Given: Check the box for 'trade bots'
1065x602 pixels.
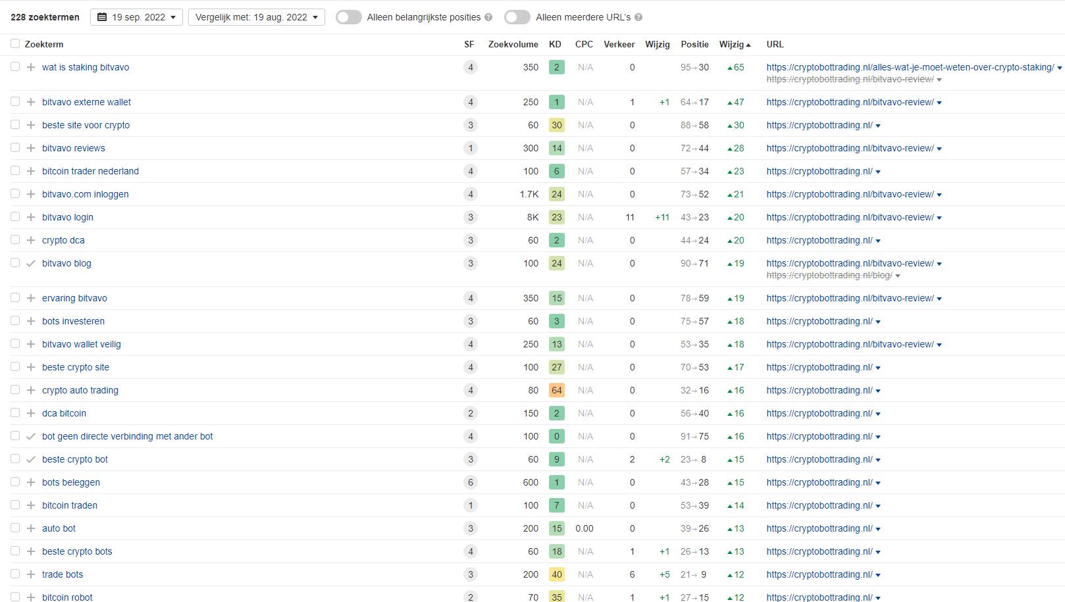Looking at the screenshot, I should pos(15,574).
